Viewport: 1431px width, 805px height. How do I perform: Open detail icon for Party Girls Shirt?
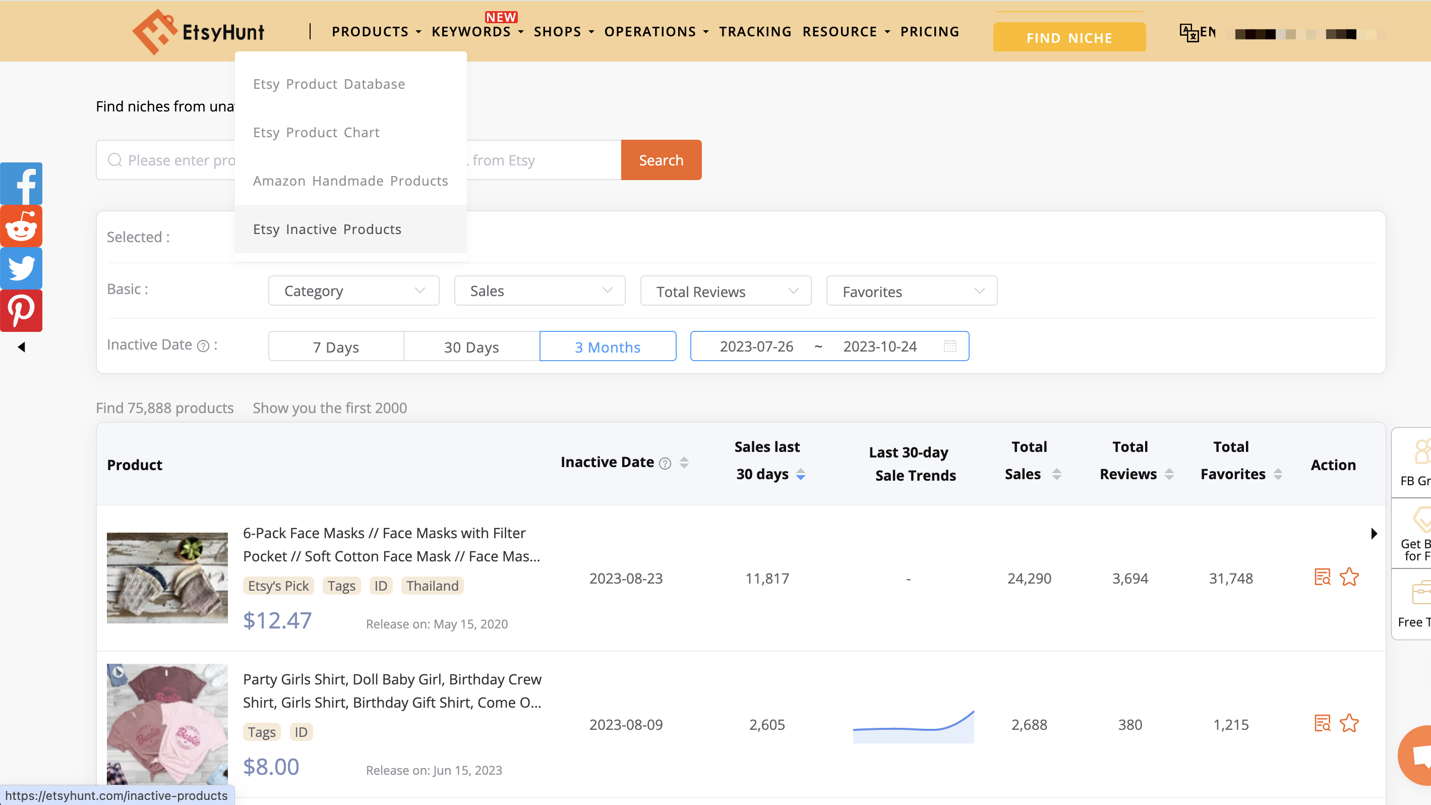pos(1322,723)
